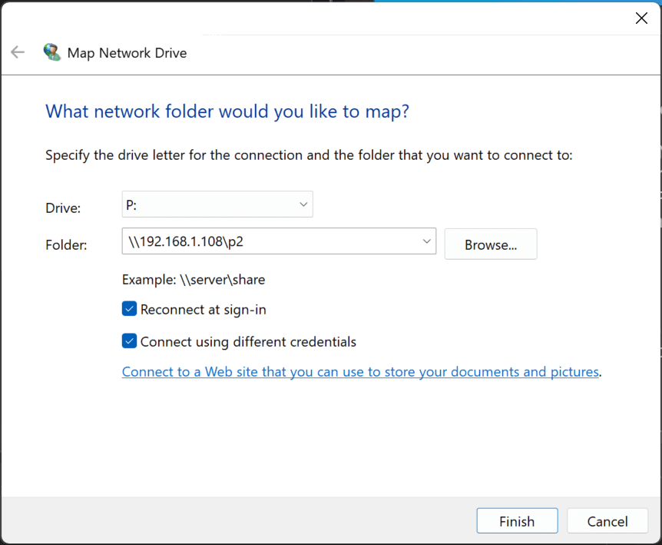
Task: Click the 'Map Network Drive' title text
Action: (x=127, y=53)
